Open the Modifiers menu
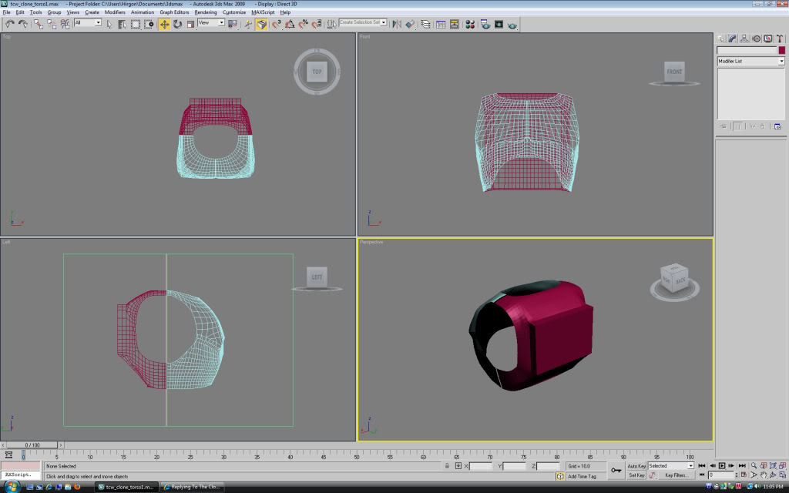This screenshot has width=789, height=493. (115, 12)
